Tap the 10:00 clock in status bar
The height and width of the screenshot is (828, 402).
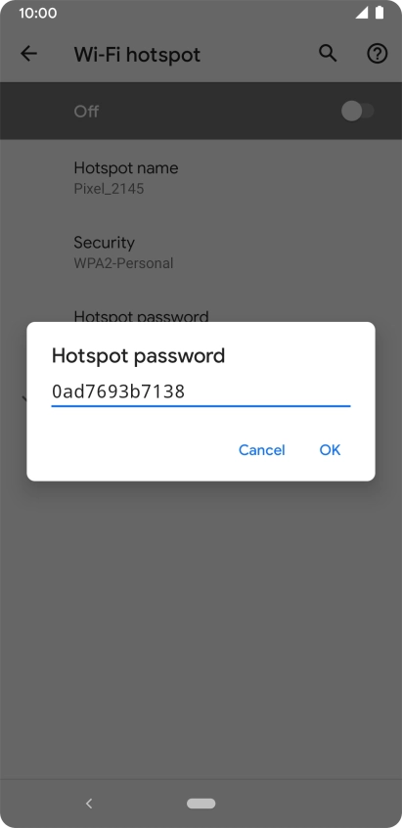coord(37,13)
